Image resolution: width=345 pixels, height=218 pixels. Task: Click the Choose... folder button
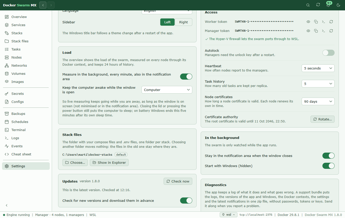coord(75,162)
